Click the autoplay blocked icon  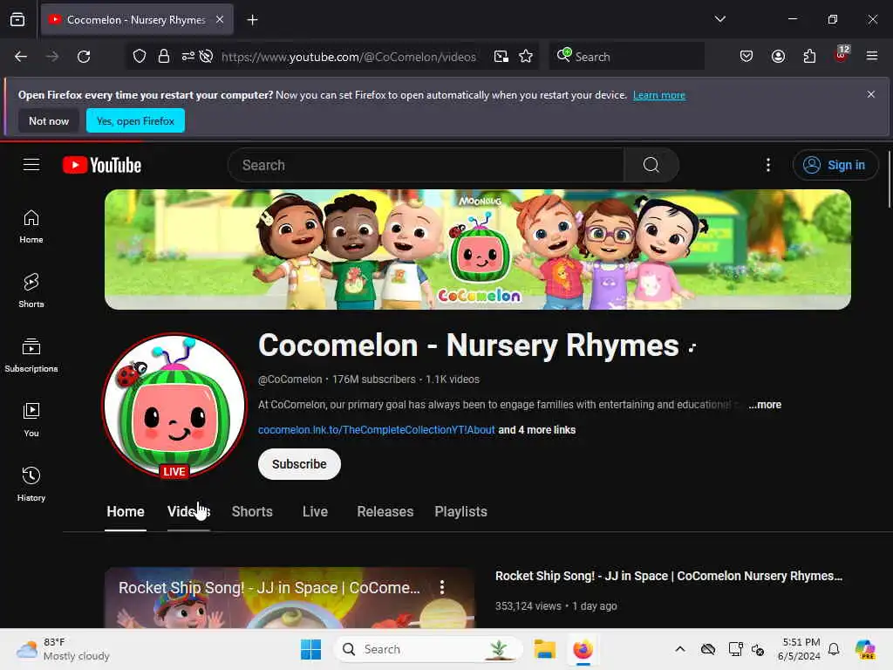coord(206,57)
